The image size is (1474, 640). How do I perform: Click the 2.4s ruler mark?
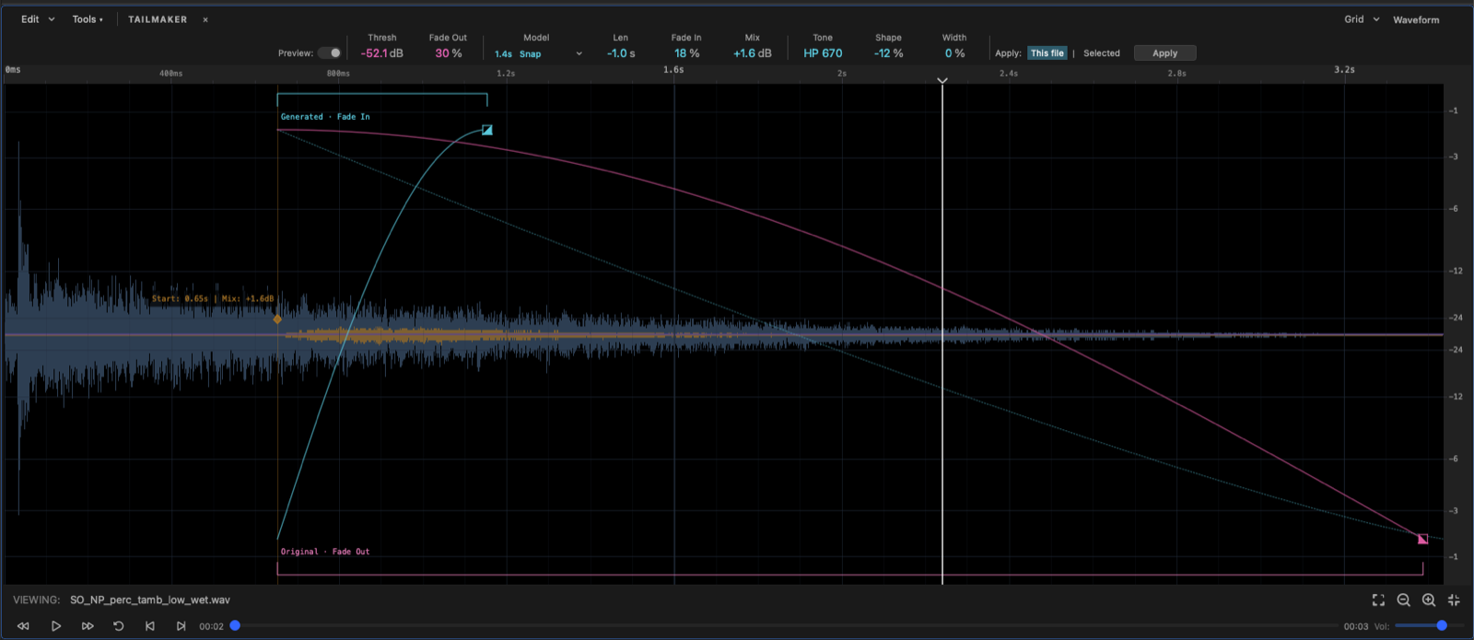(1009, 74)
